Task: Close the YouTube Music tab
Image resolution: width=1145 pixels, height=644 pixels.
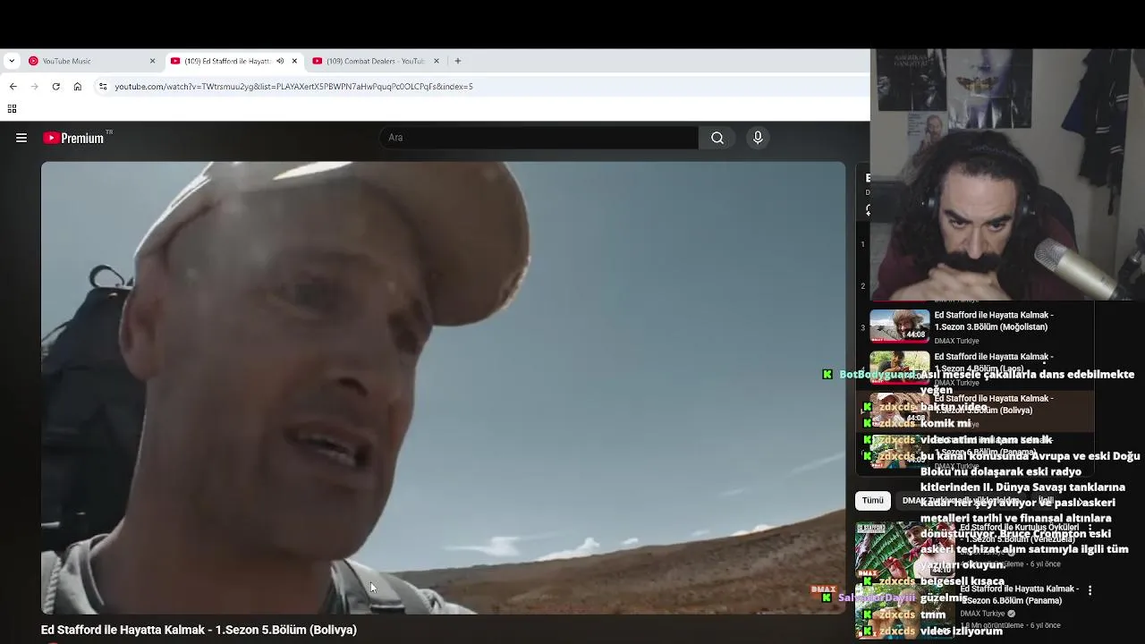Action: [152, 61]
